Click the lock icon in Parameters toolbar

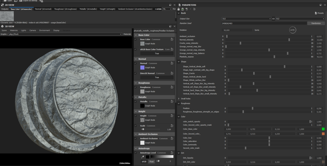pyautogui.click(x=178, y=9)
